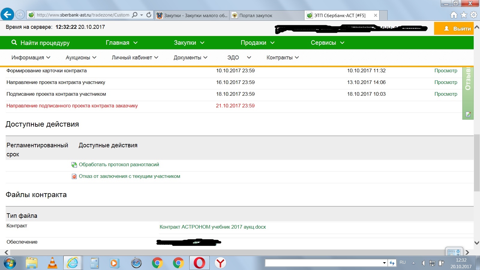Click the browser back arrow button
The image size is (480, 270).
point(7,14)
